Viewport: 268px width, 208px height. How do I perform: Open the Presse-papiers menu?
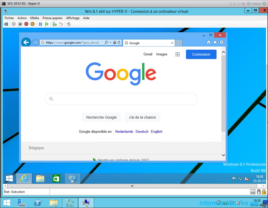53,18
